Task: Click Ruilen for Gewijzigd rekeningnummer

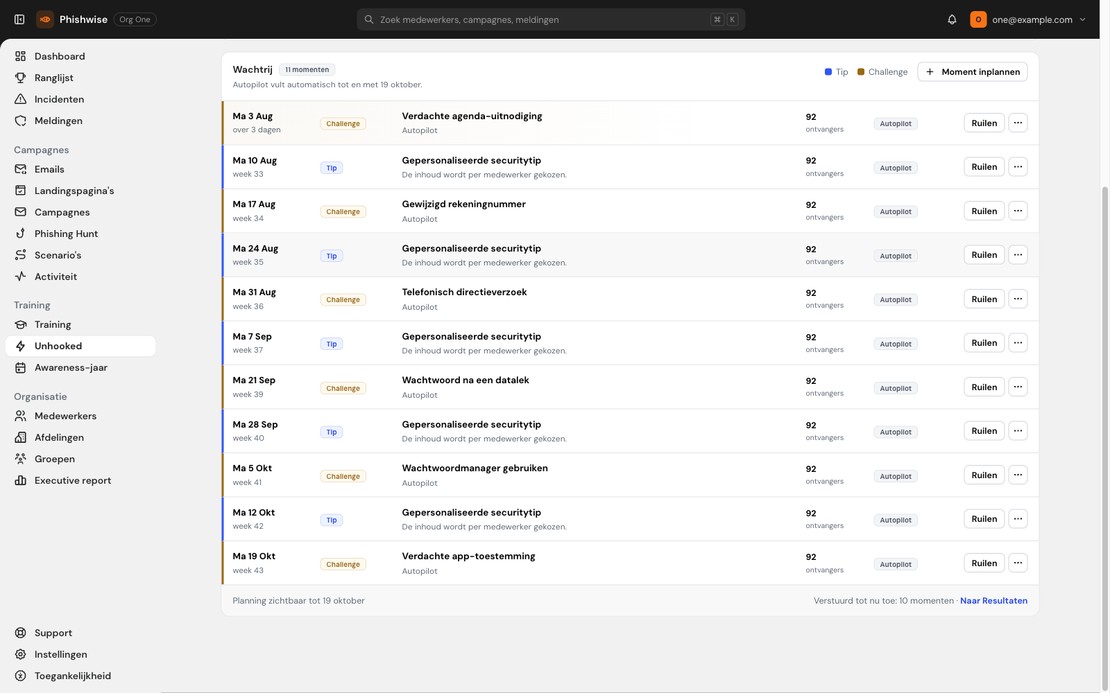Action: click(x=984, y=211)
